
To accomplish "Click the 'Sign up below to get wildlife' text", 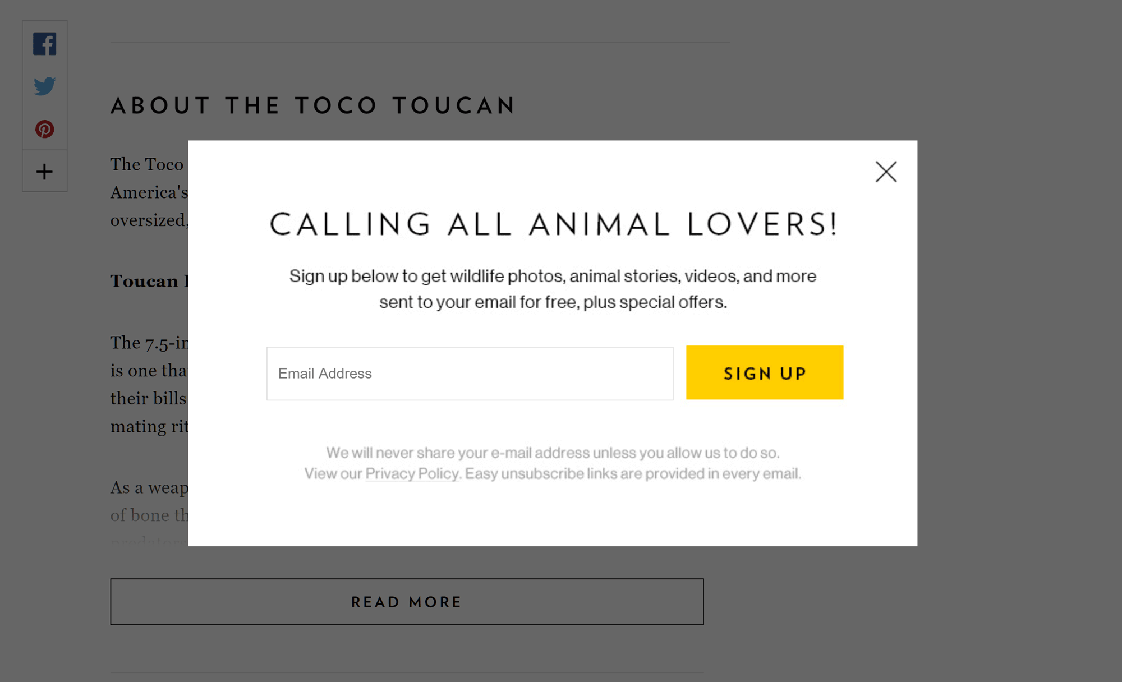I will [553, 276].
